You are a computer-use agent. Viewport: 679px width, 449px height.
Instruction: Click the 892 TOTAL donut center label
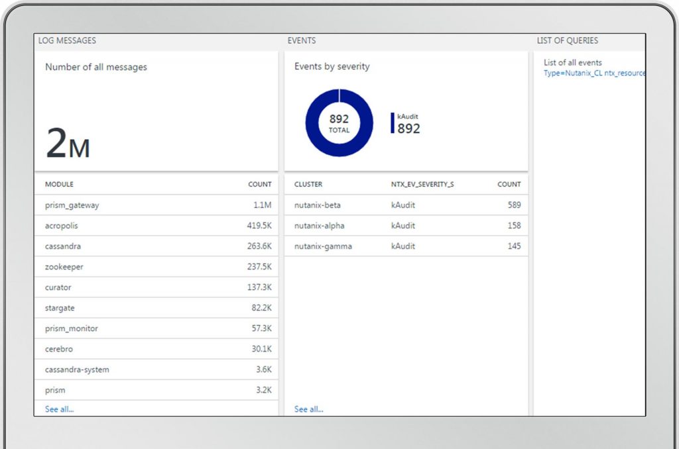pyautogui.click(x=339, y=123)
